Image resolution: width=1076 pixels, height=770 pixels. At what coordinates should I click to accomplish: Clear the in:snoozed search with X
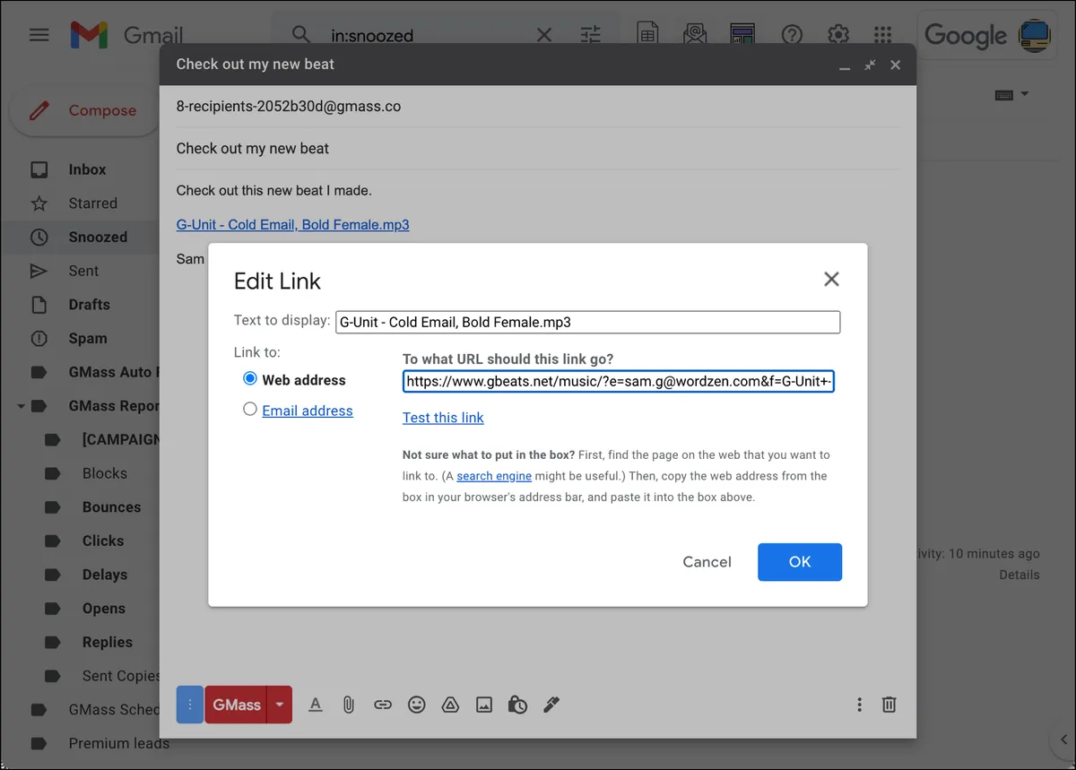click(x=544, y=35)
